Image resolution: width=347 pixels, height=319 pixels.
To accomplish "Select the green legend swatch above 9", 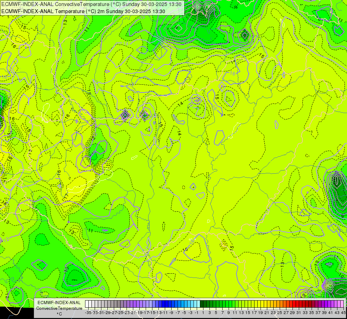I will point(227,304).
